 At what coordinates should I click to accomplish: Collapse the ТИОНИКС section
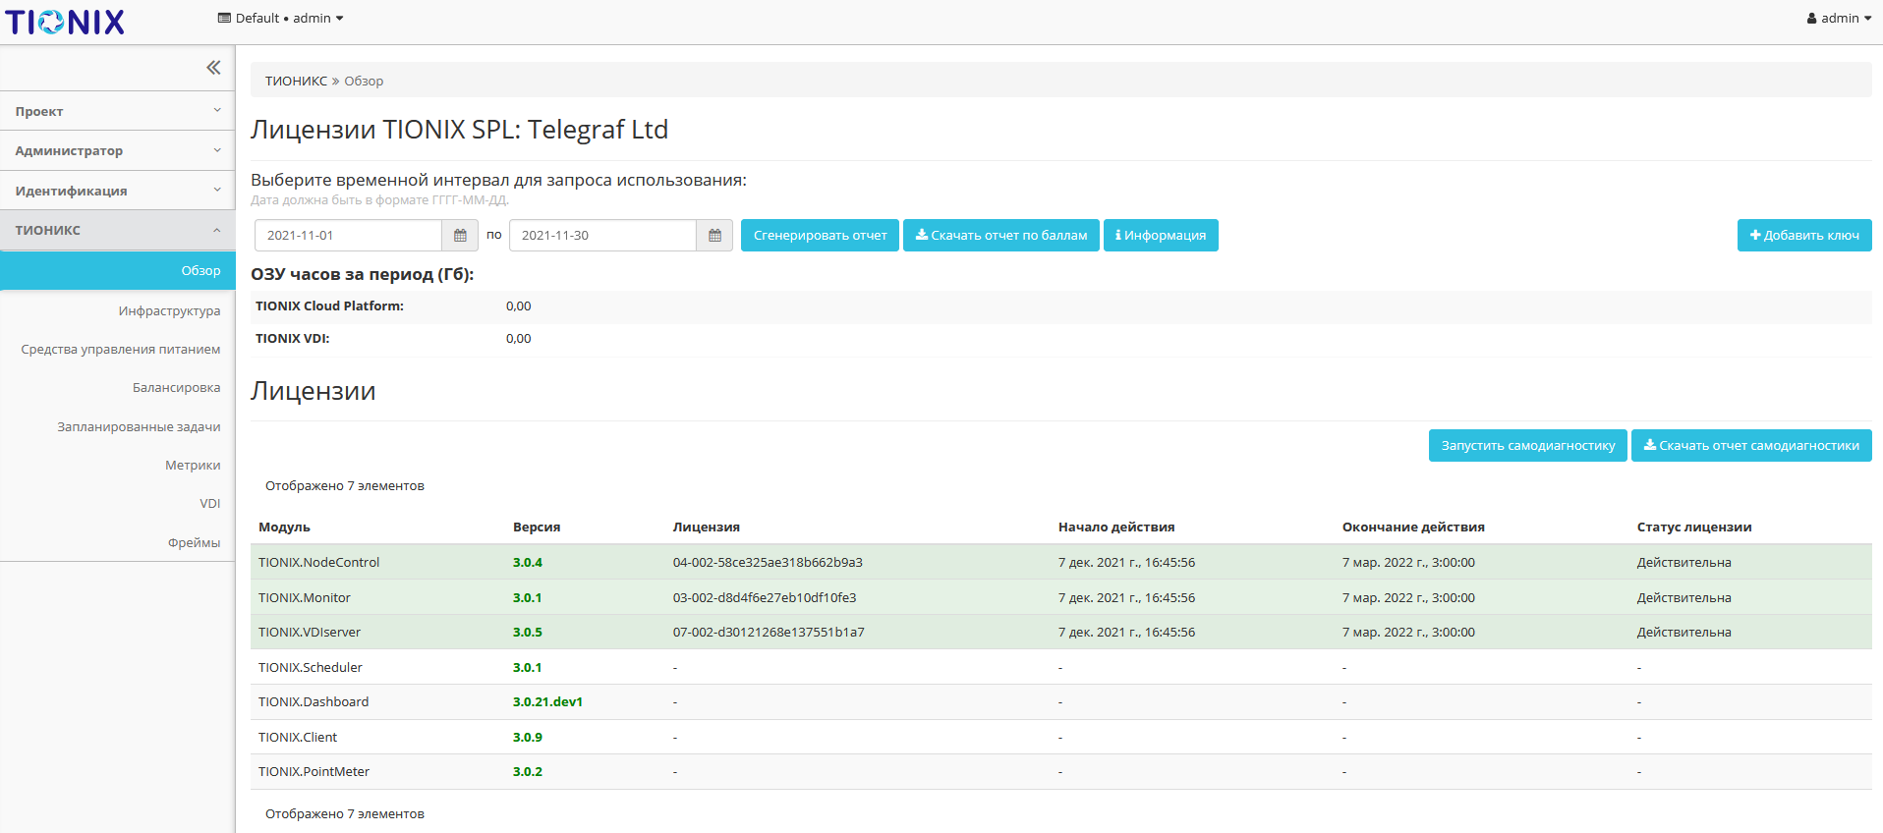[x=118, y=230]
